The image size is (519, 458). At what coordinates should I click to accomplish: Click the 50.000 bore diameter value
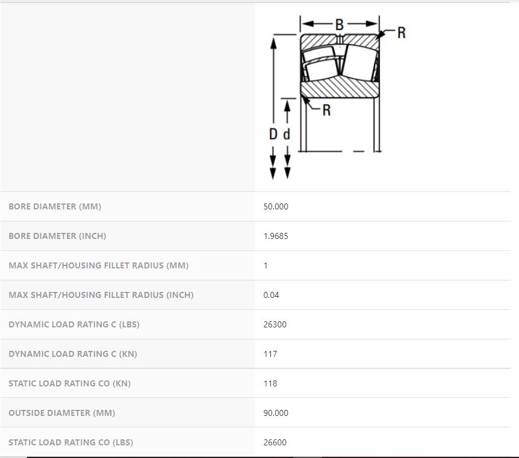click(276, 206)
